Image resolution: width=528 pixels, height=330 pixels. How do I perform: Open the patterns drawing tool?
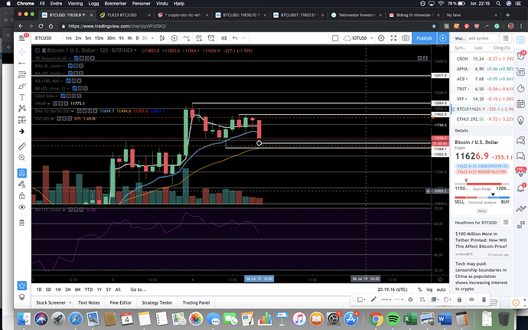click(22, 108)
